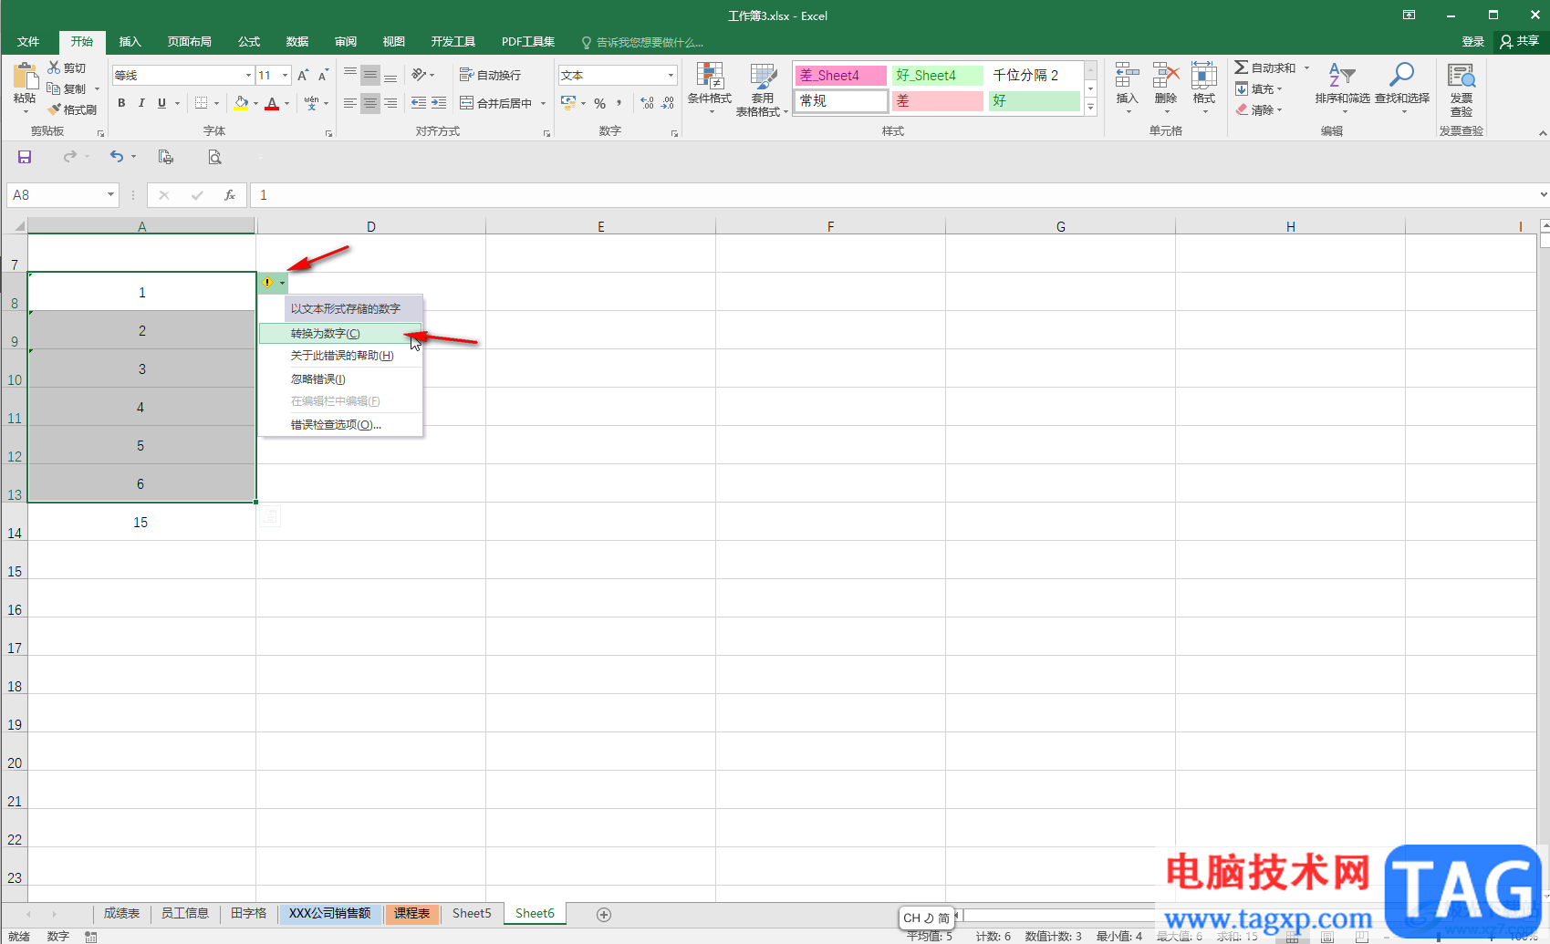Toggle Italic formatting
Viewport: 1550px width, 944px height.
point(141,103)
